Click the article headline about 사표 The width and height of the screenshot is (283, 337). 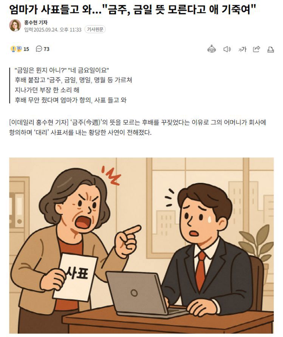tap(132, 9)
